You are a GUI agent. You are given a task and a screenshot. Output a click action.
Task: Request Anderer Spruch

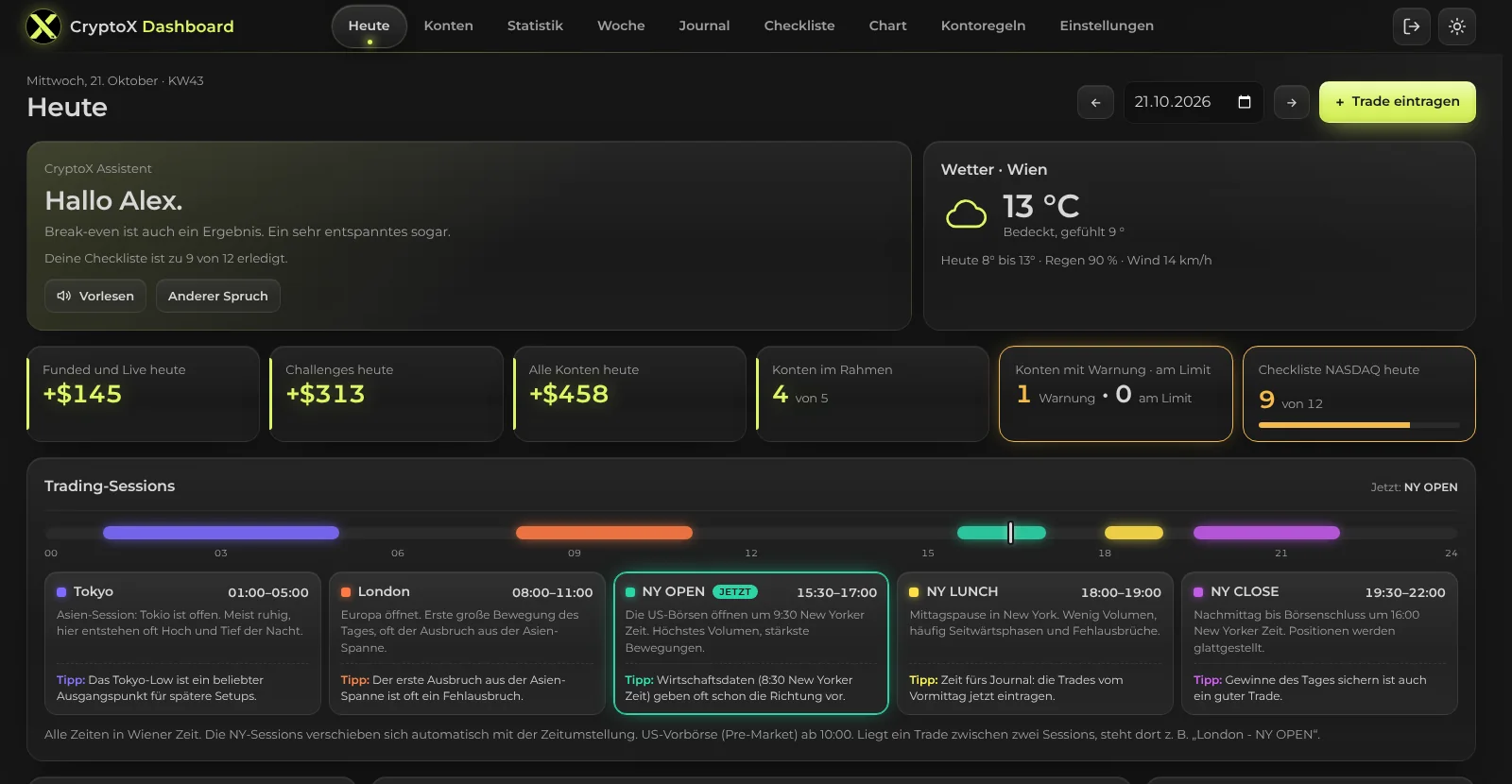(x=218, y=296)
